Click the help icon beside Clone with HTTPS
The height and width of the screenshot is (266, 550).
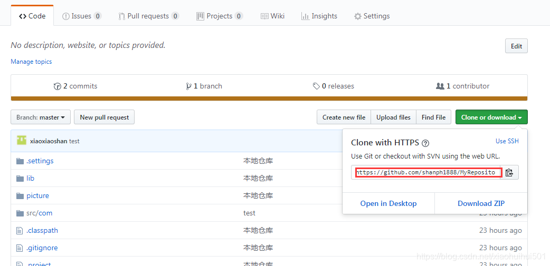tap(425, 143)
